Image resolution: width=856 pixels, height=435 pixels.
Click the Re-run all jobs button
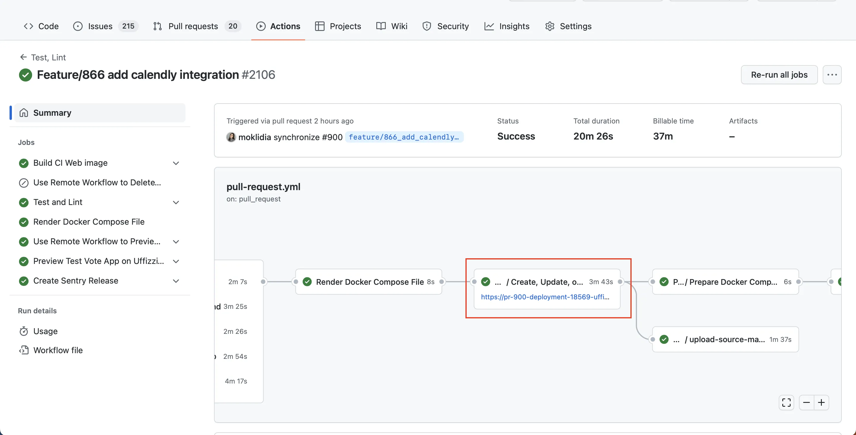tap(779, 74)
